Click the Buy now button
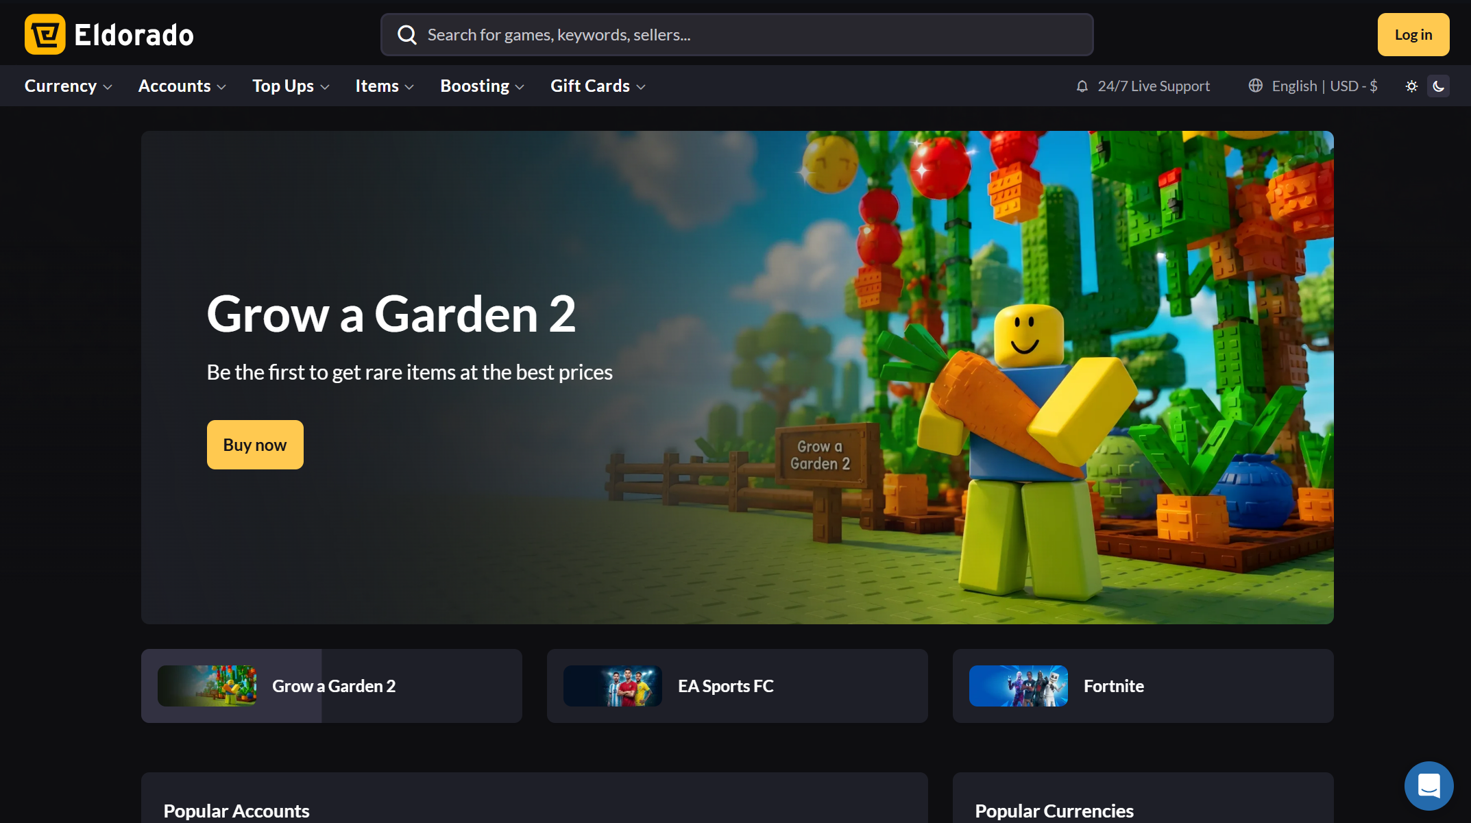This screenshot has height=823, width=1471. click(255, 445)
